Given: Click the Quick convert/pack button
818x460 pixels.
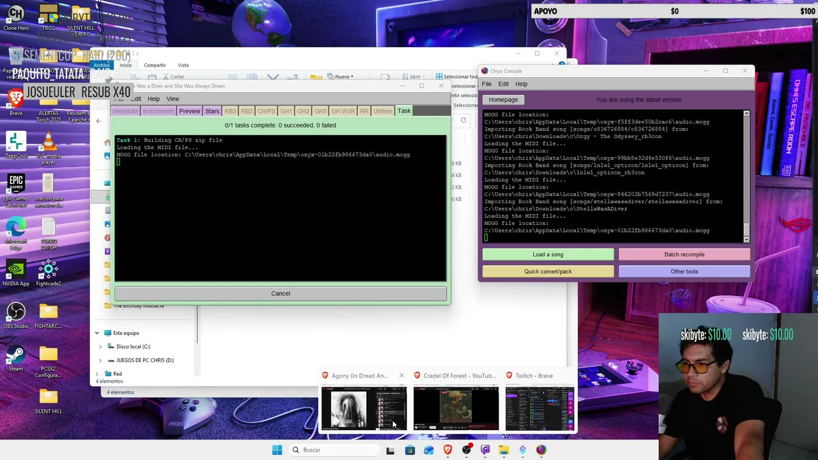Looking at the screenshot, I should point(548,272).
